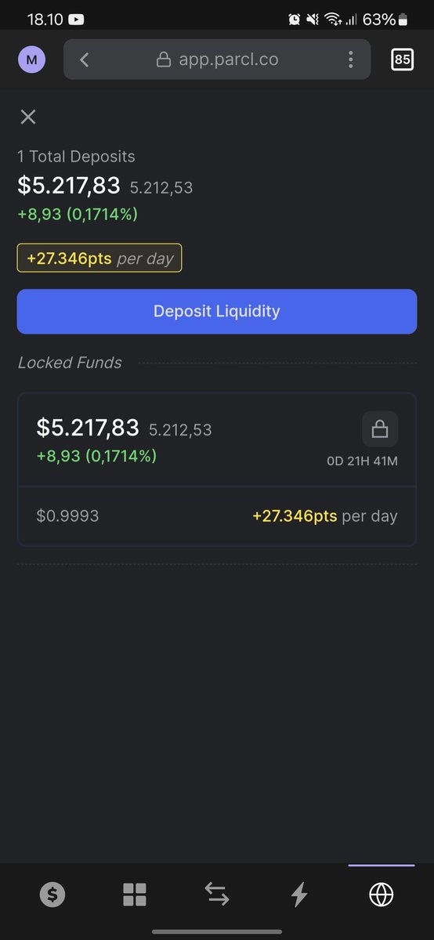
Task: Open the grid dashboard nav icon
Action: coord(135,895)
